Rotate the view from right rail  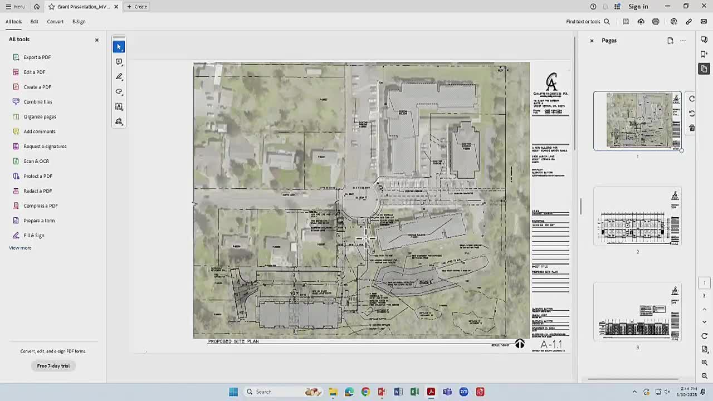(704, 336)
